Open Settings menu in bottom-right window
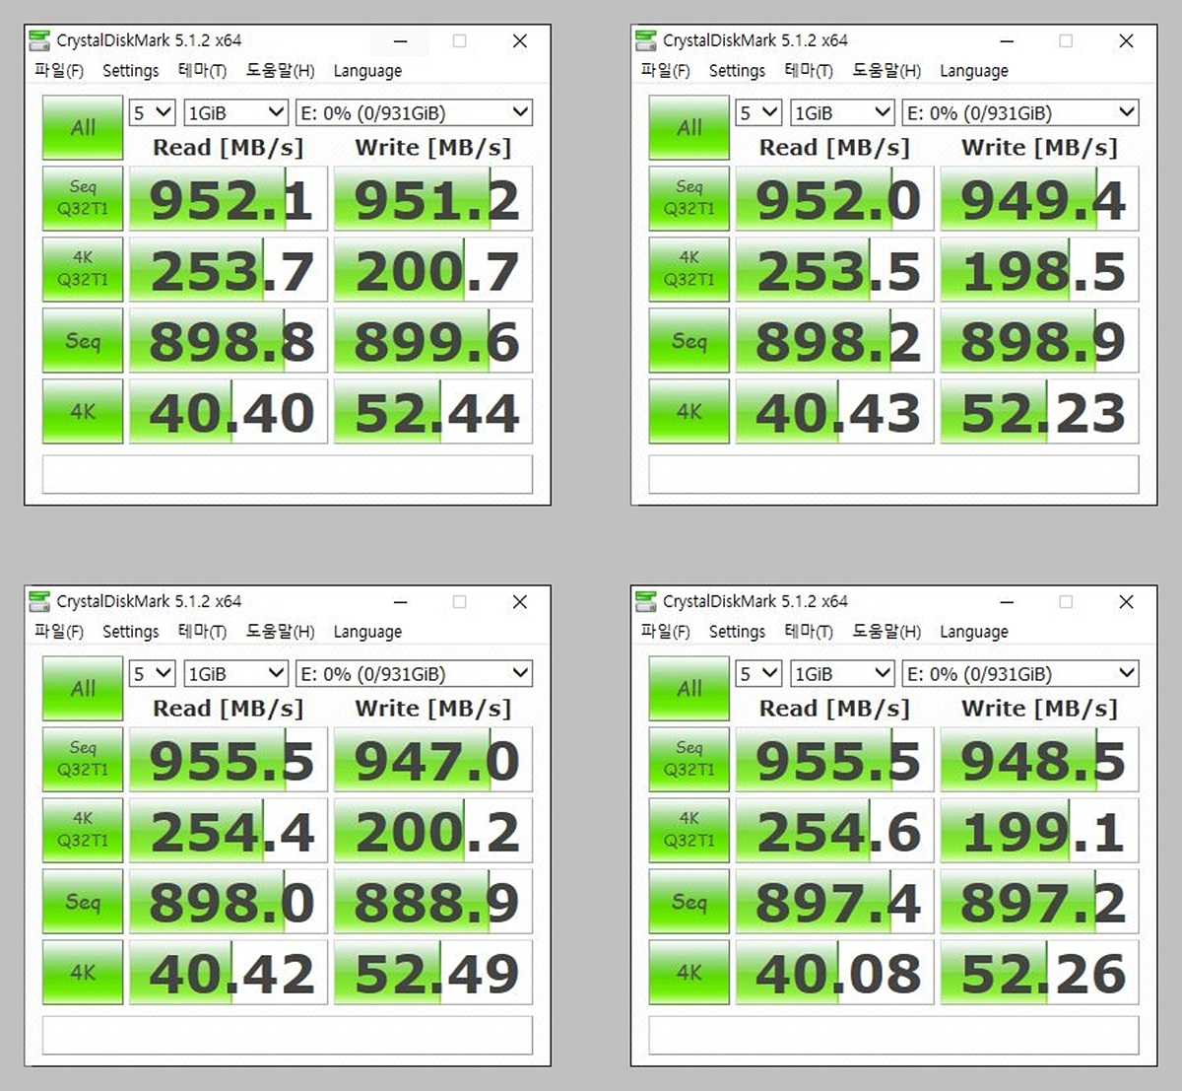Screen dimensions: 1182x1091 (x=738, y=632)
